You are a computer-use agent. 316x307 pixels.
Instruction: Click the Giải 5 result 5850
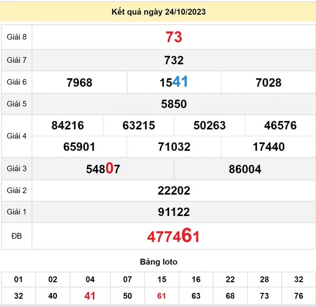coord(174,104)
